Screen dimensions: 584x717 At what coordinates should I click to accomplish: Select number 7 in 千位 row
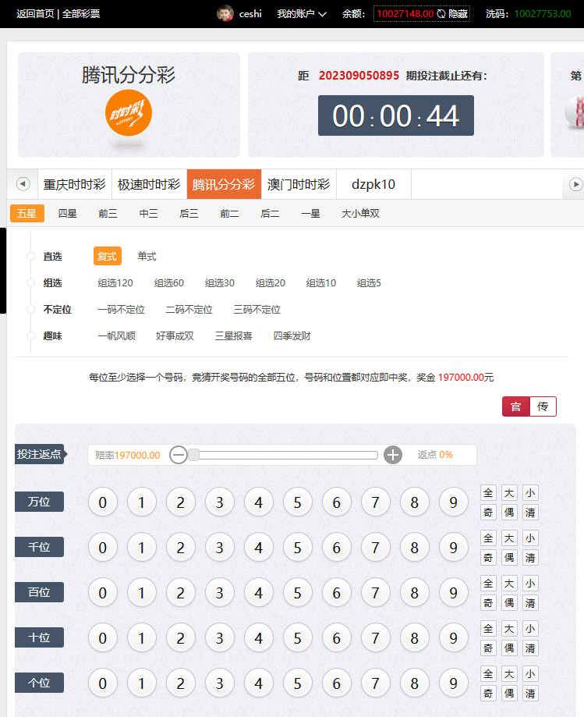376,548
